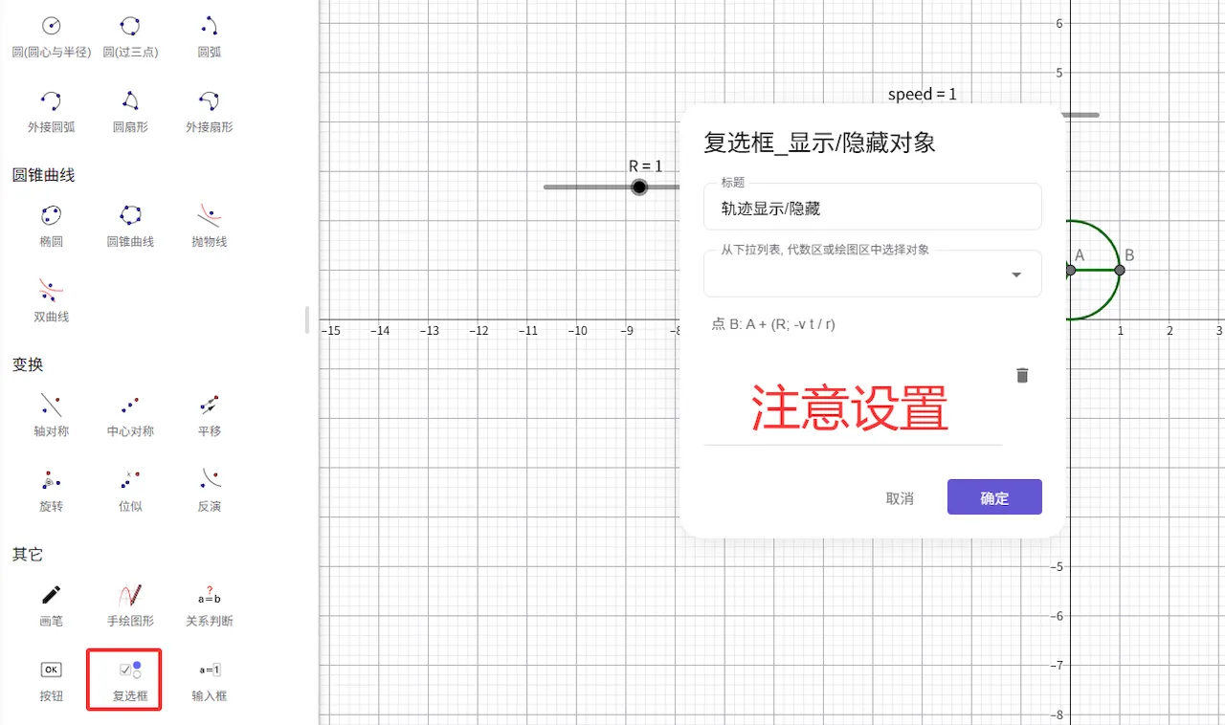Pick the 抛物线 parabola tool
The height and width of the screenshot is (725, 1225).
209,225
